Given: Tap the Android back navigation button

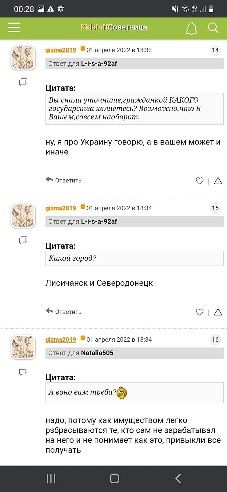Looking at the screenshot, I should (178, 478).
